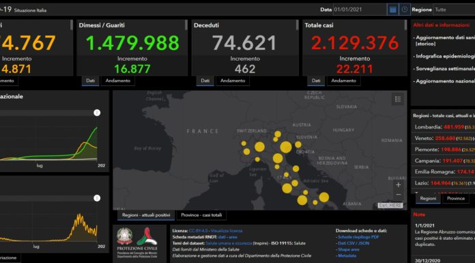Click the 2.129.376 total cases figure
The image size is (475, 263).
[355, 43]
